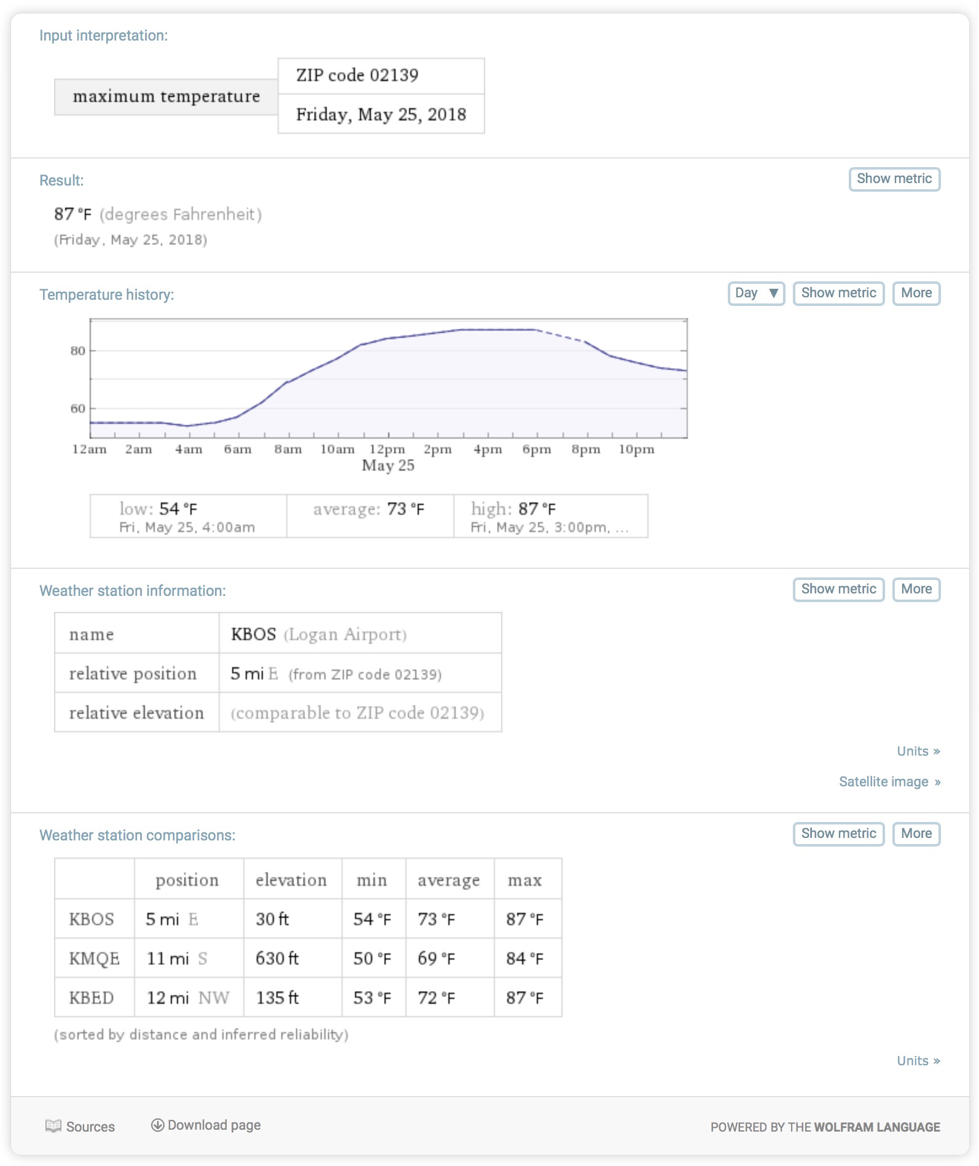This screenshot has height=1166, width=979.
Task: Click the temperature history line chart
Action: pos(388,378)
